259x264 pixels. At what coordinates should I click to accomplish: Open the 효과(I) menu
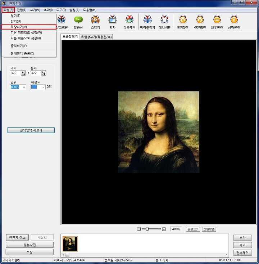[48, 10]
